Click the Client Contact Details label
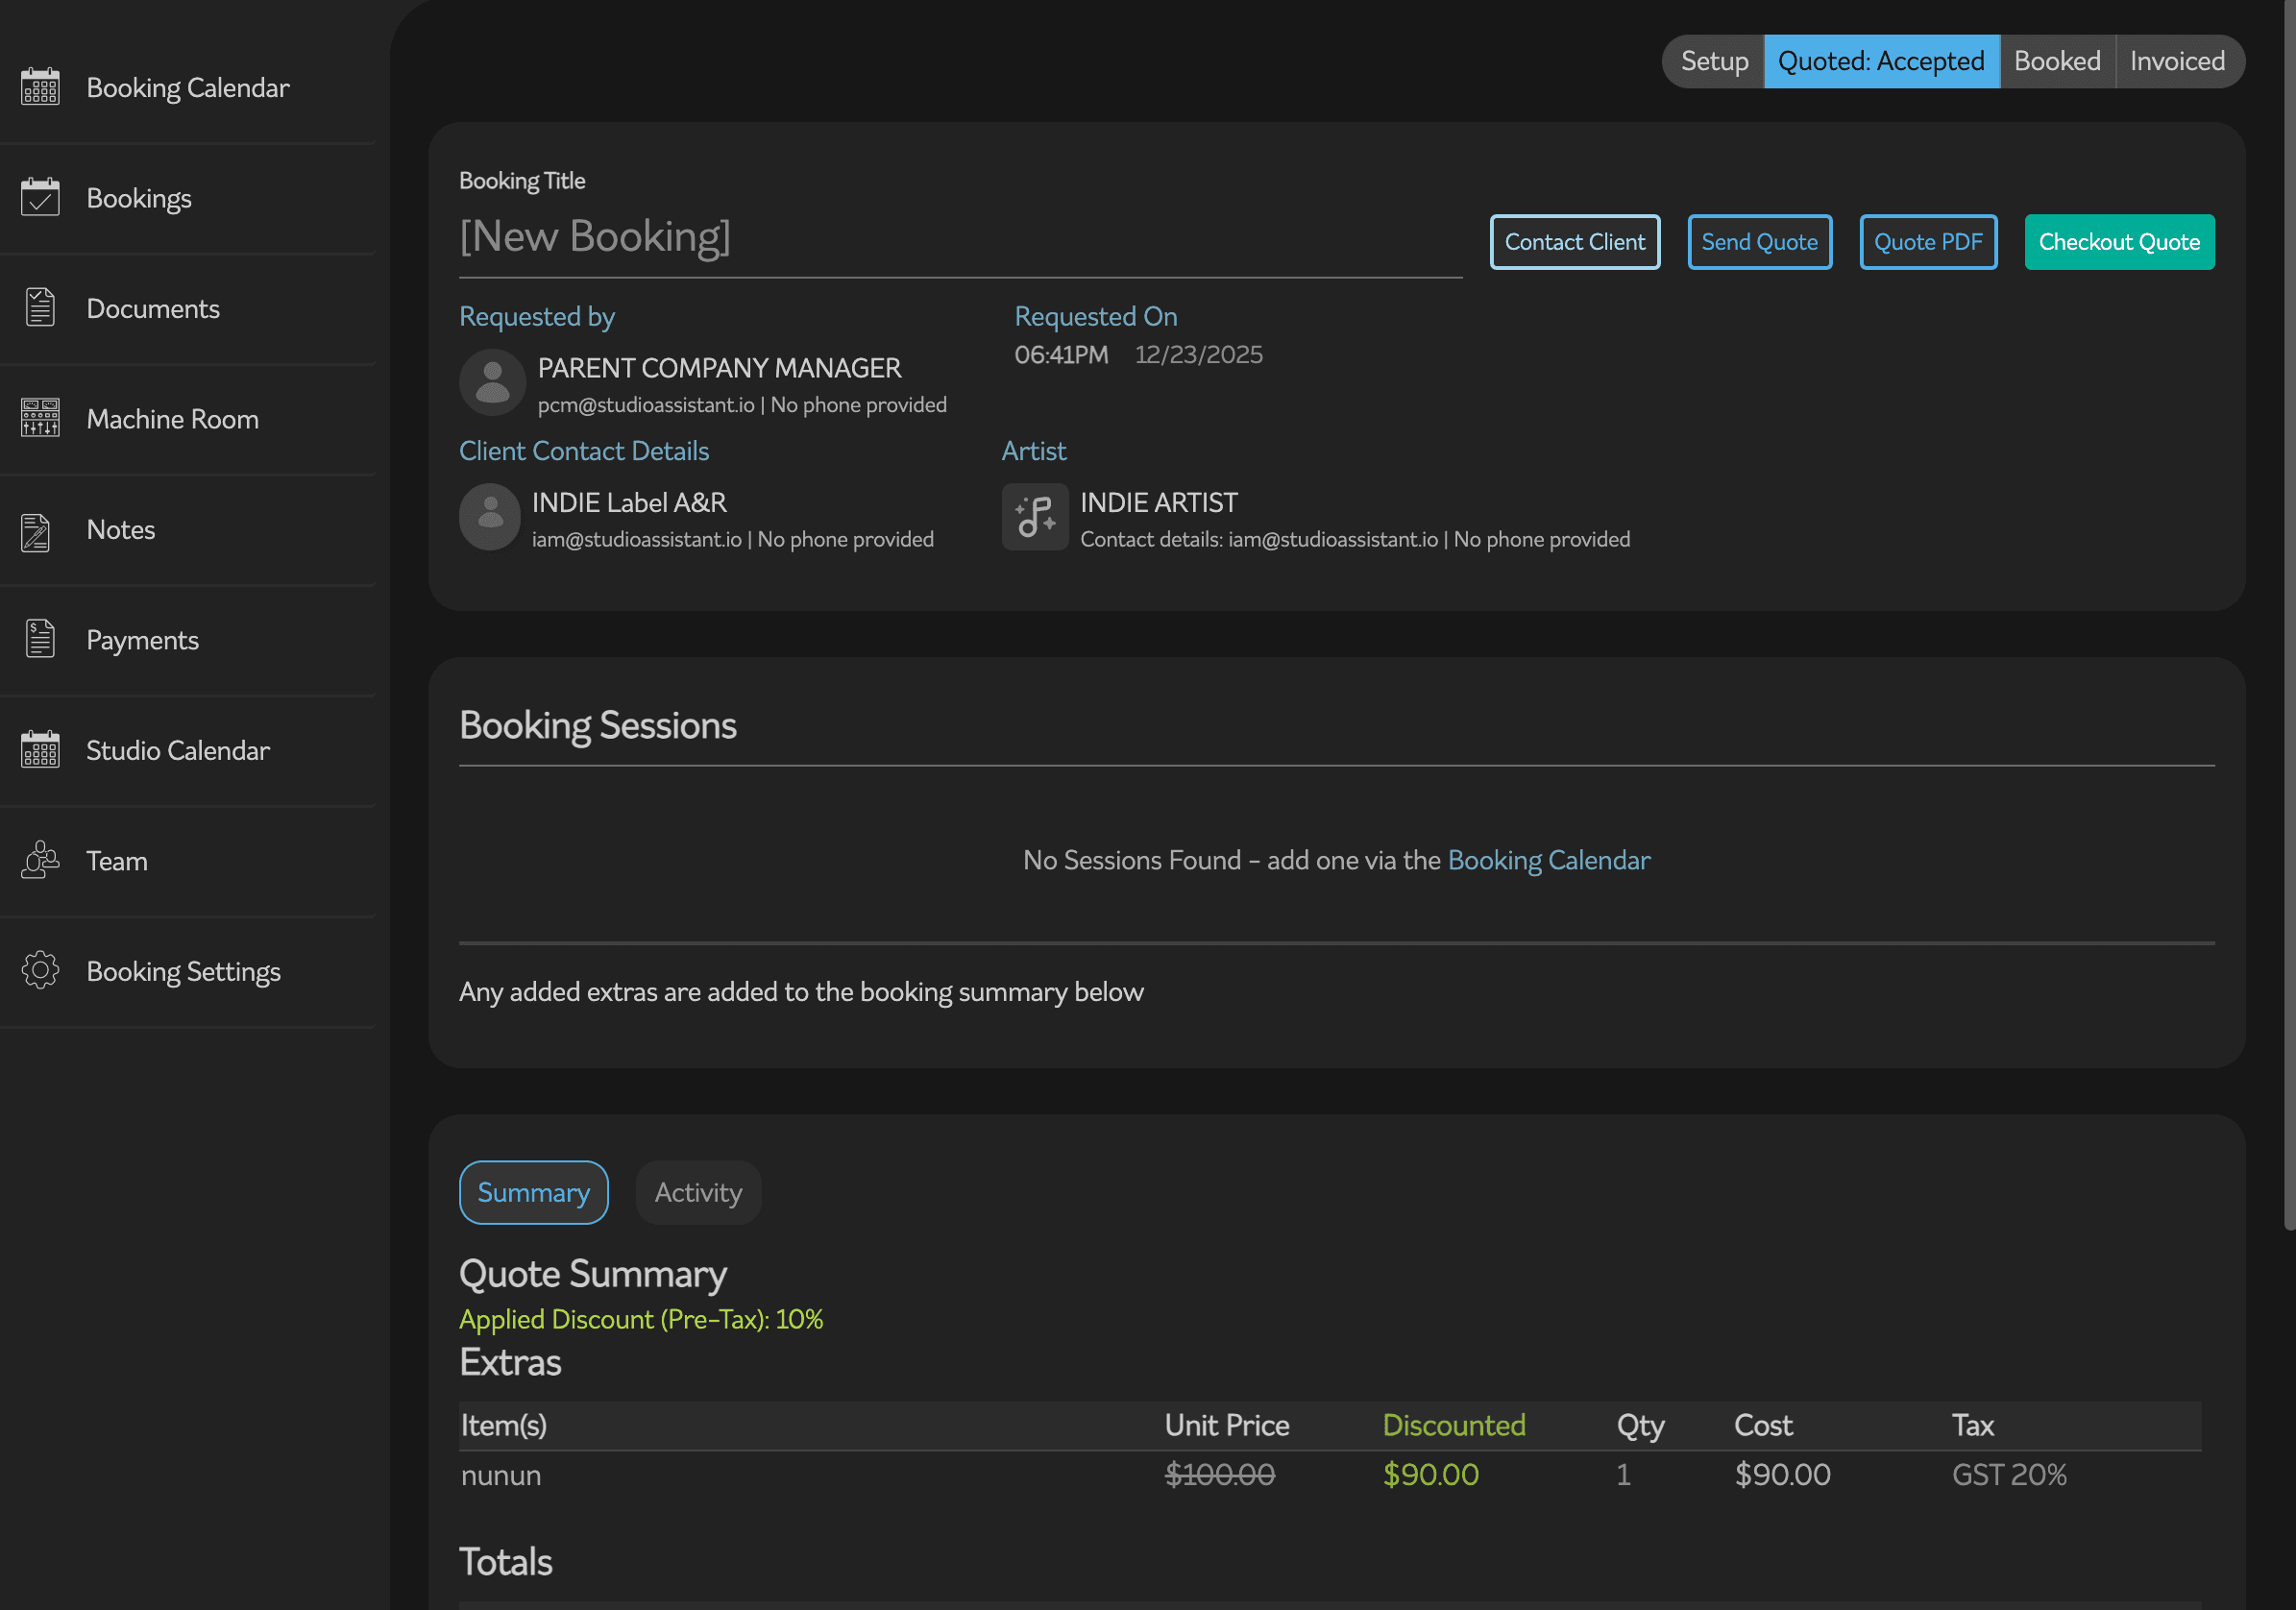The height and width of the screenshot is (1610, 2296). coord(584,451)
